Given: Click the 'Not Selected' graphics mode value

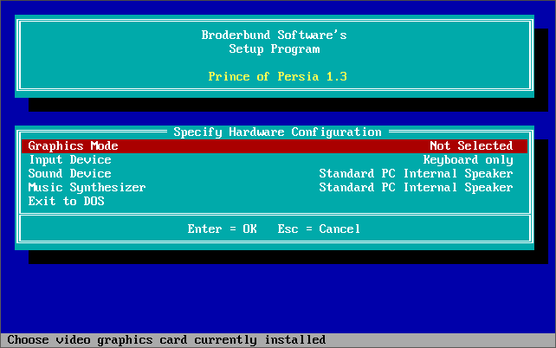Looking at the screenshot, I should [x=471, y=146].
